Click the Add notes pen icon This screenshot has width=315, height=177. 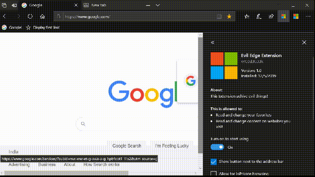click(x=259, y=17)
